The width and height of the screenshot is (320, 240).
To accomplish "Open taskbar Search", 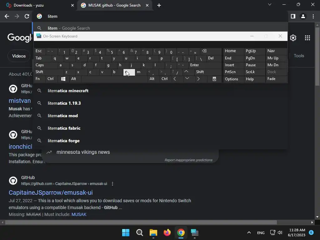I will click(140, 232).
